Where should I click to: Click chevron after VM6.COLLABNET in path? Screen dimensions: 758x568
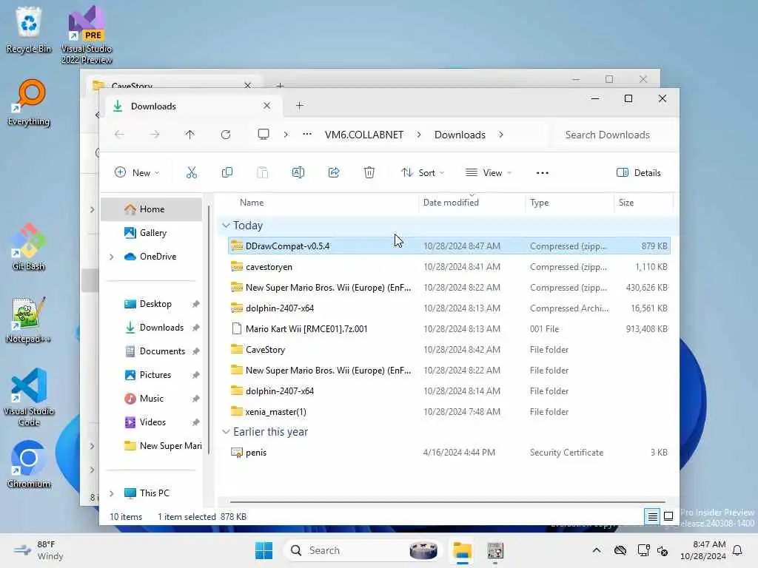(419, 135)
